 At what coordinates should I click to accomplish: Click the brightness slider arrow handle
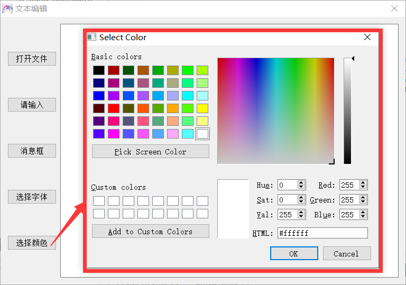click(x=353, y=59)
